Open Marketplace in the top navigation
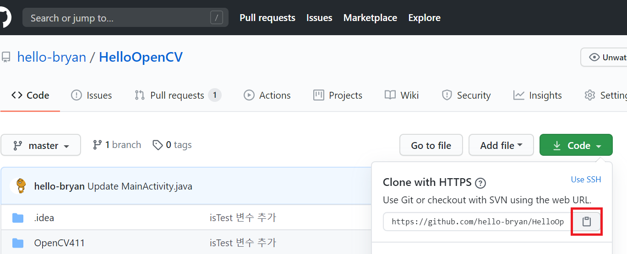This screenshot has width=627, height=254. (x=370, y=18)
